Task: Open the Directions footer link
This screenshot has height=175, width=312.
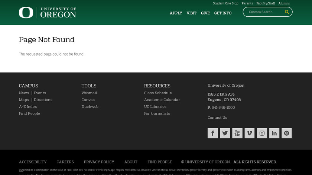Action: (x=43, y=100)
